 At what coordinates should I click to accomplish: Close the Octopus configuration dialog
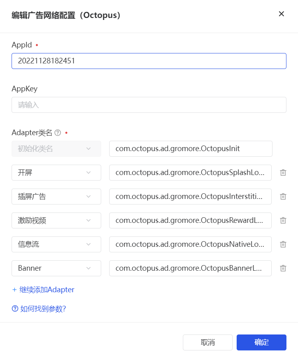281,14
